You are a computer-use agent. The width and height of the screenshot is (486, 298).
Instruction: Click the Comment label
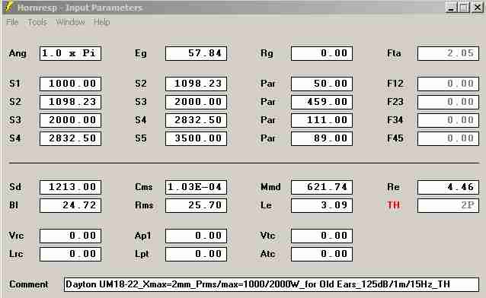[x=28, y=284]
